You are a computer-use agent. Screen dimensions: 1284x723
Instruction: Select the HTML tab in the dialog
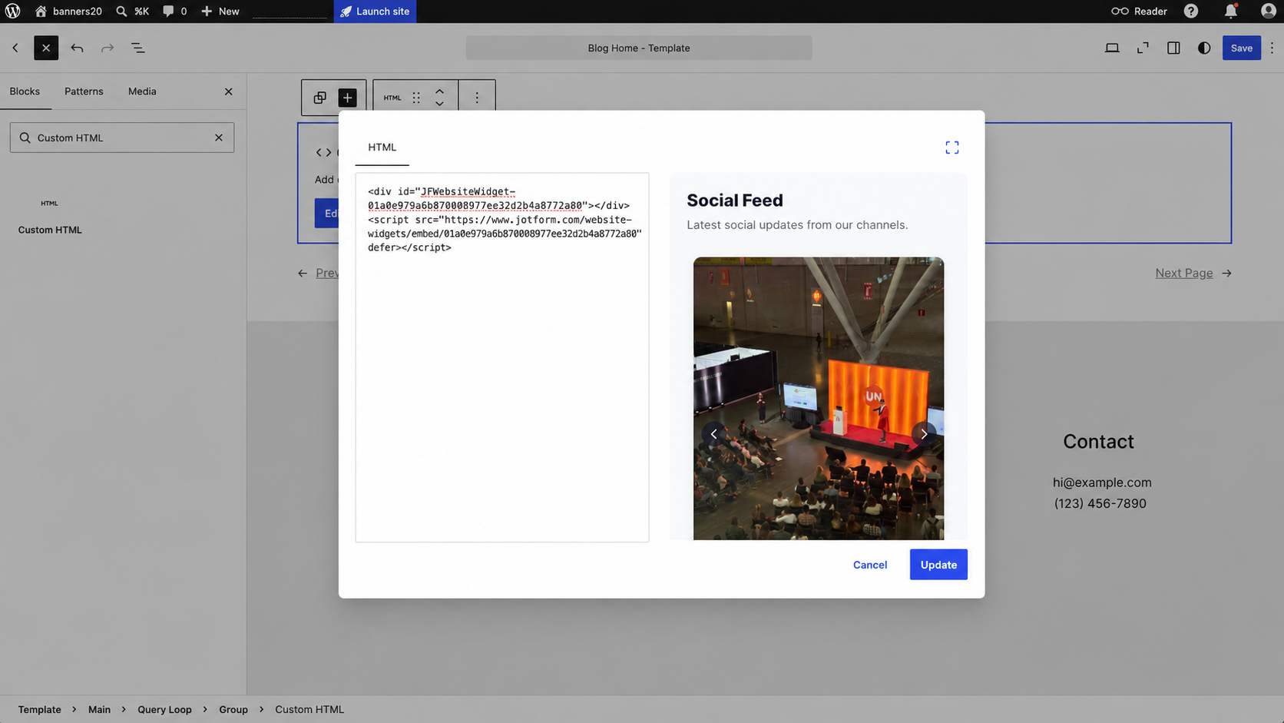pyautogui.click(x=382, y=148)
